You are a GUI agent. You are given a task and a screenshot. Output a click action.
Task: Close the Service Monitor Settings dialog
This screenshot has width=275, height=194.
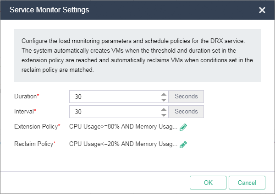click(x=262, y=10)
